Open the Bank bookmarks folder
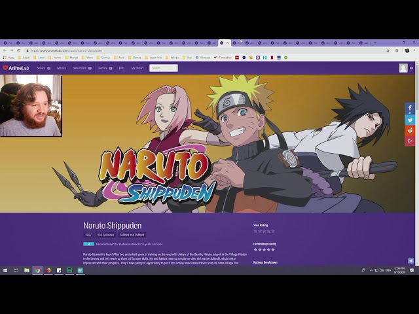 click(x=119, y=58)
